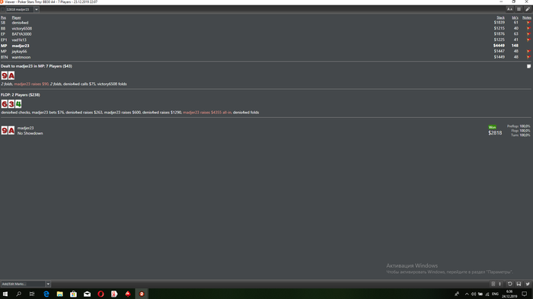Click the calculator icon in bottom toolbar

[493, 284]
